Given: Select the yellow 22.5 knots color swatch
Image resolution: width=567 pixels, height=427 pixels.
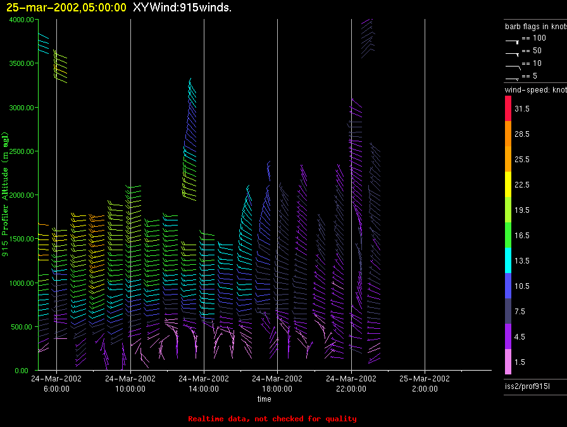Looking at the screenshot, I should pyautogui.click(x=508, y=184).
